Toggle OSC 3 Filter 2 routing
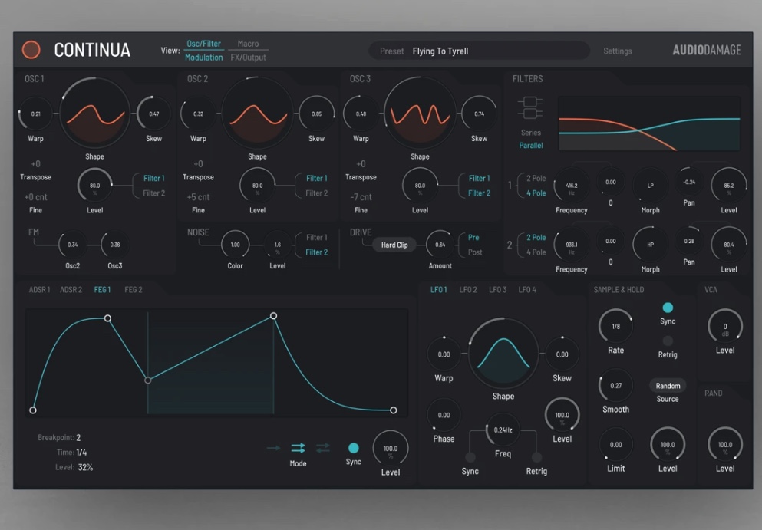This screenshot has height=530, width=762. pyautogui.click(x=479, y=193)
